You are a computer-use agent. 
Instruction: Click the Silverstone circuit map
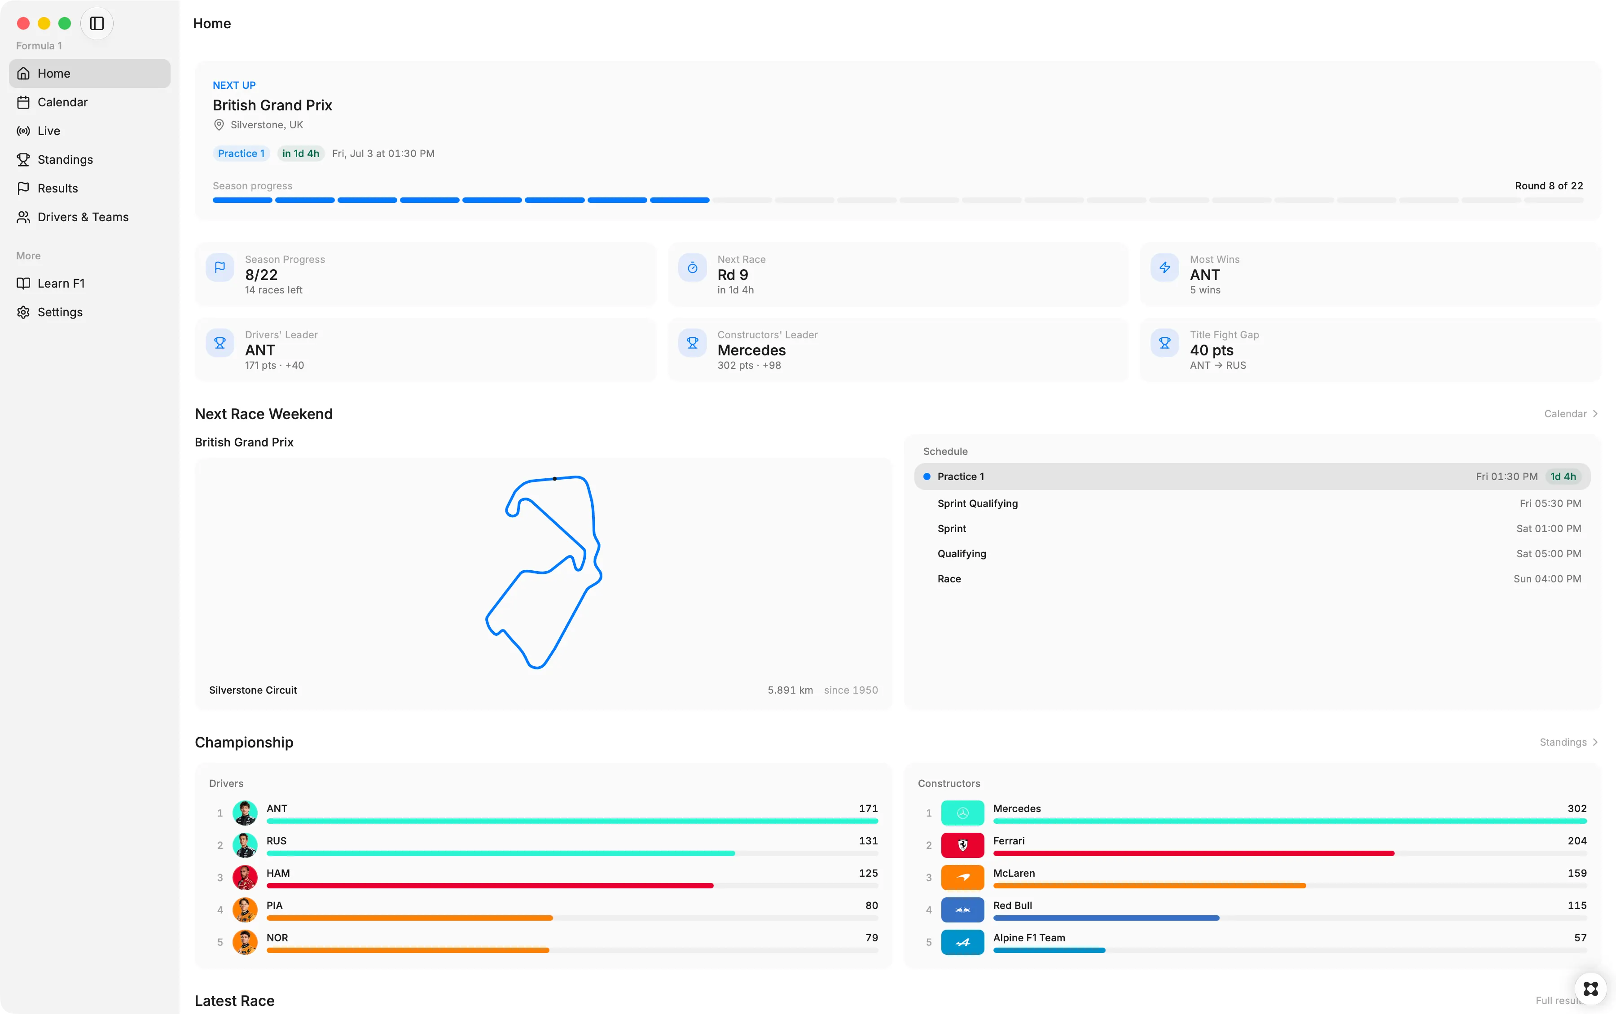click(543, 571)
